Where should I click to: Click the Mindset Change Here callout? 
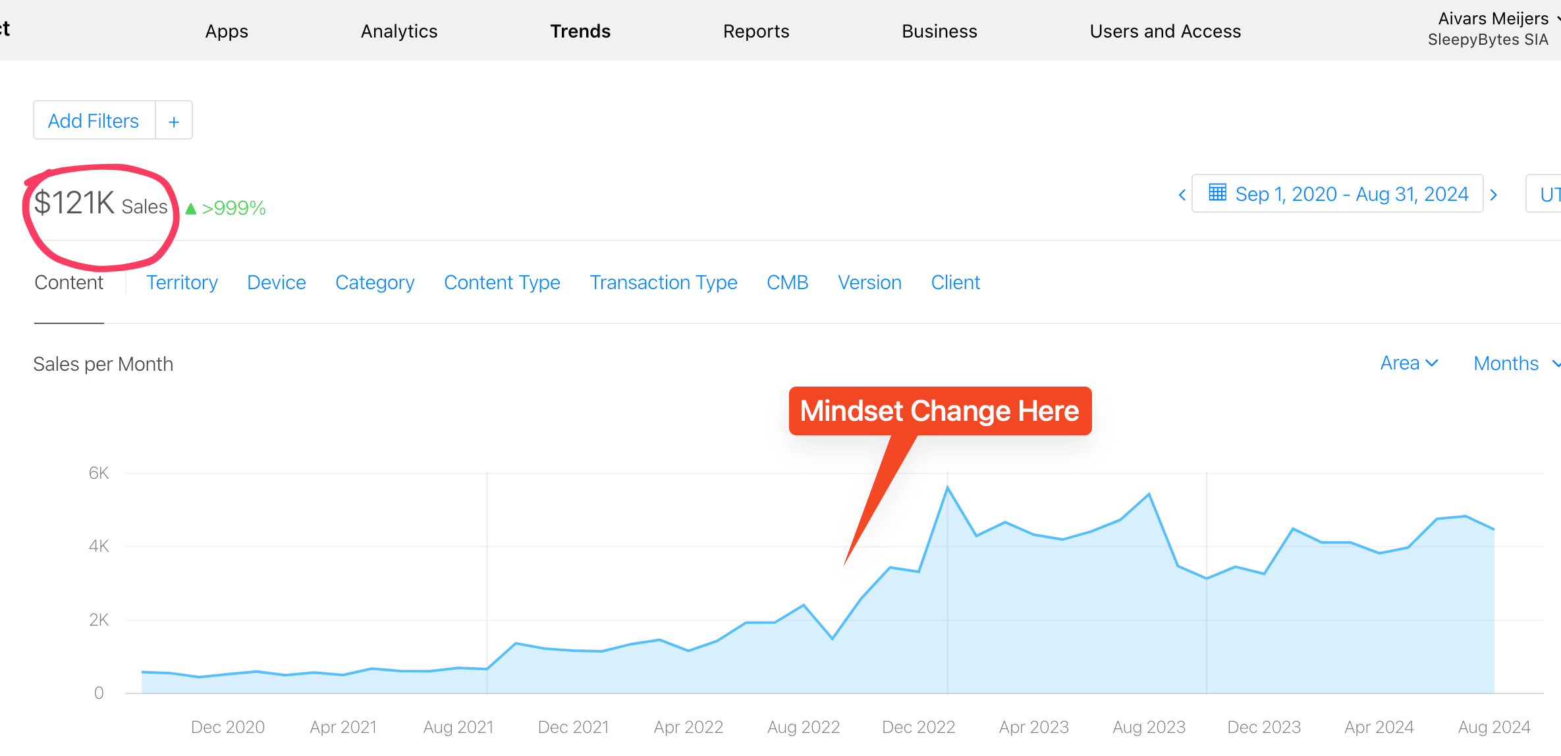tap(940, 411)
